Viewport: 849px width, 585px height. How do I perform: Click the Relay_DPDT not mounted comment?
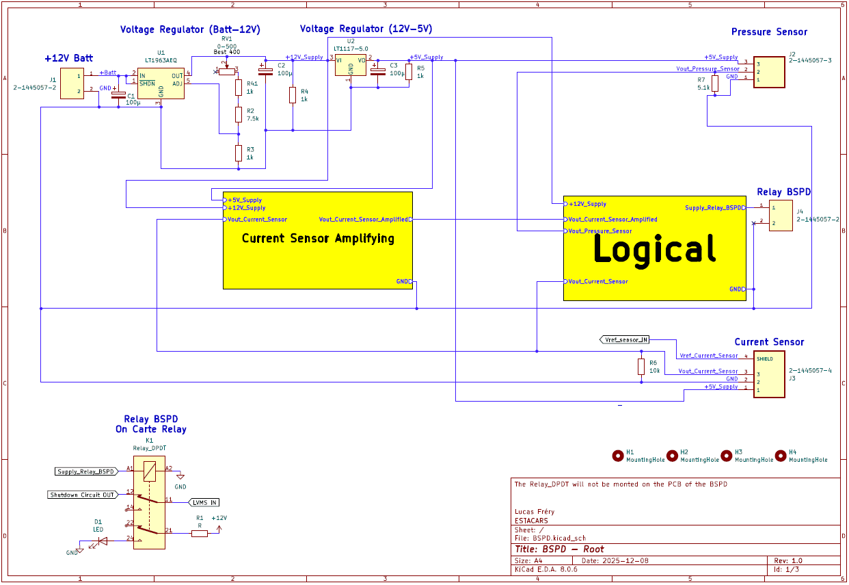[x=621, y=484]
